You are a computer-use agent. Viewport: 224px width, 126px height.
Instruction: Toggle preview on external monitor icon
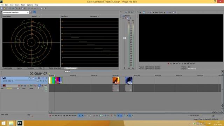point(144,13)
